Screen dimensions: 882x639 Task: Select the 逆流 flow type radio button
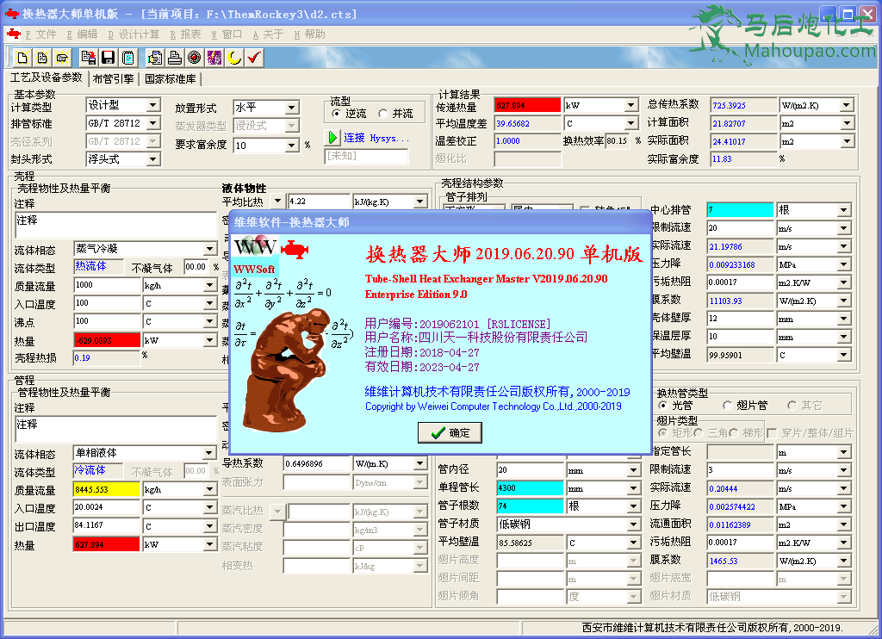(x=337, y=114)
